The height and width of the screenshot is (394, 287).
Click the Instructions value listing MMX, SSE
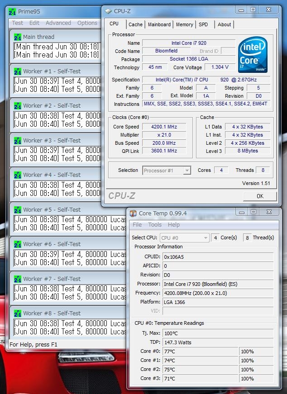pyautogui.click(x=206, y=104)
